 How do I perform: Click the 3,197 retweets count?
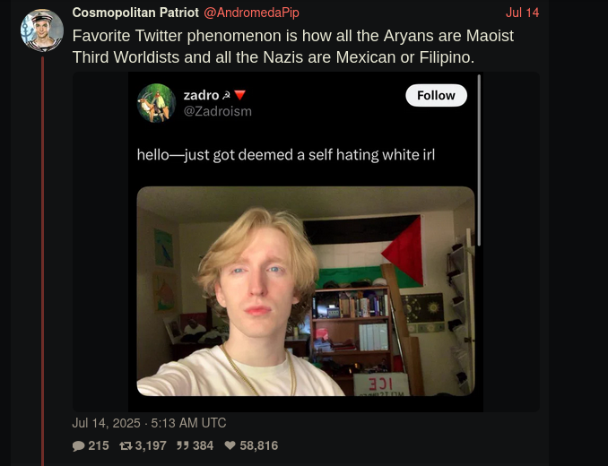point(151,445)
